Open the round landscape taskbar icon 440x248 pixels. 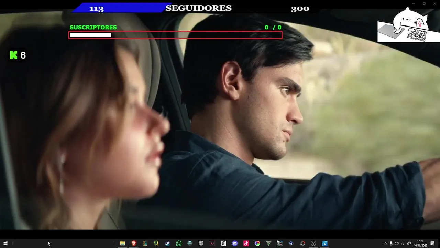pyautogui.click(x=190, y=244)
